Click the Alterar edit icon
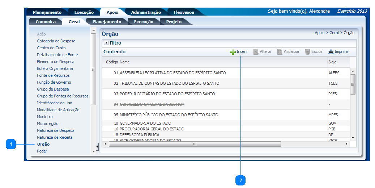The height and width of the screenshot is (188, 375). coord(256,52)
